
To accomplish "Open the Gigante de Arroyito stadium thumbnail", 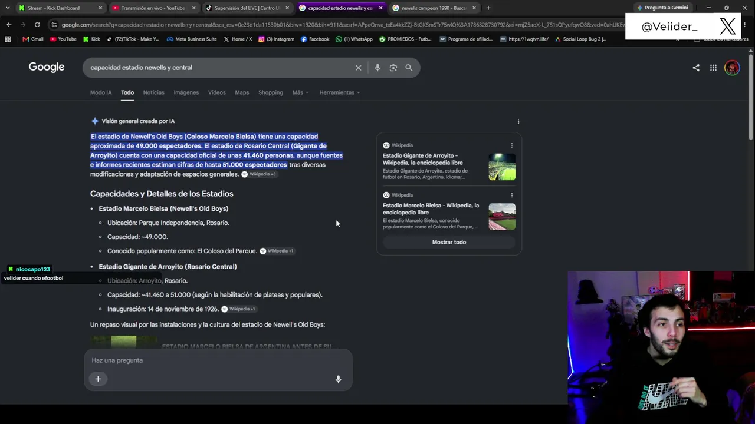I will tap(502, 167).
